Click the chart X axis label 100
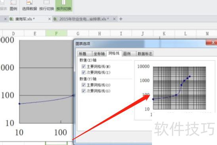 [61, 132]
